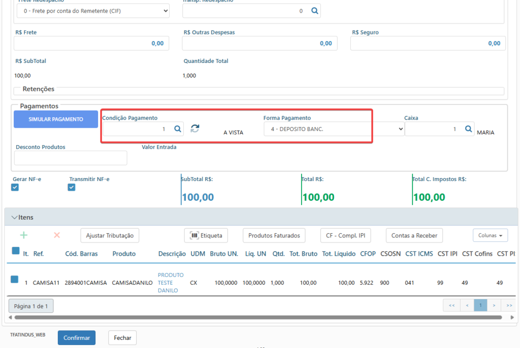Open Etiqueta barcode button
This screenshot has height=348, width=520.
coord(206,236)
